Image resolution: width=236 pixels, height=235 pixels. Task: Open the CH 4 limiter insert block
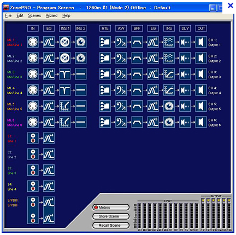click(169, 90)
